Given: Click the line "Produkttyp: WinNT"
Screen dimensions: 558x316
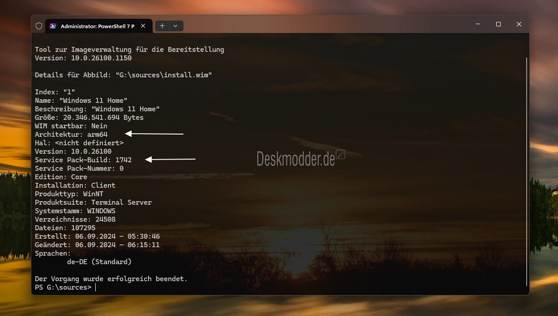Looking at the screenshot, I should click(x=69, y=194).
